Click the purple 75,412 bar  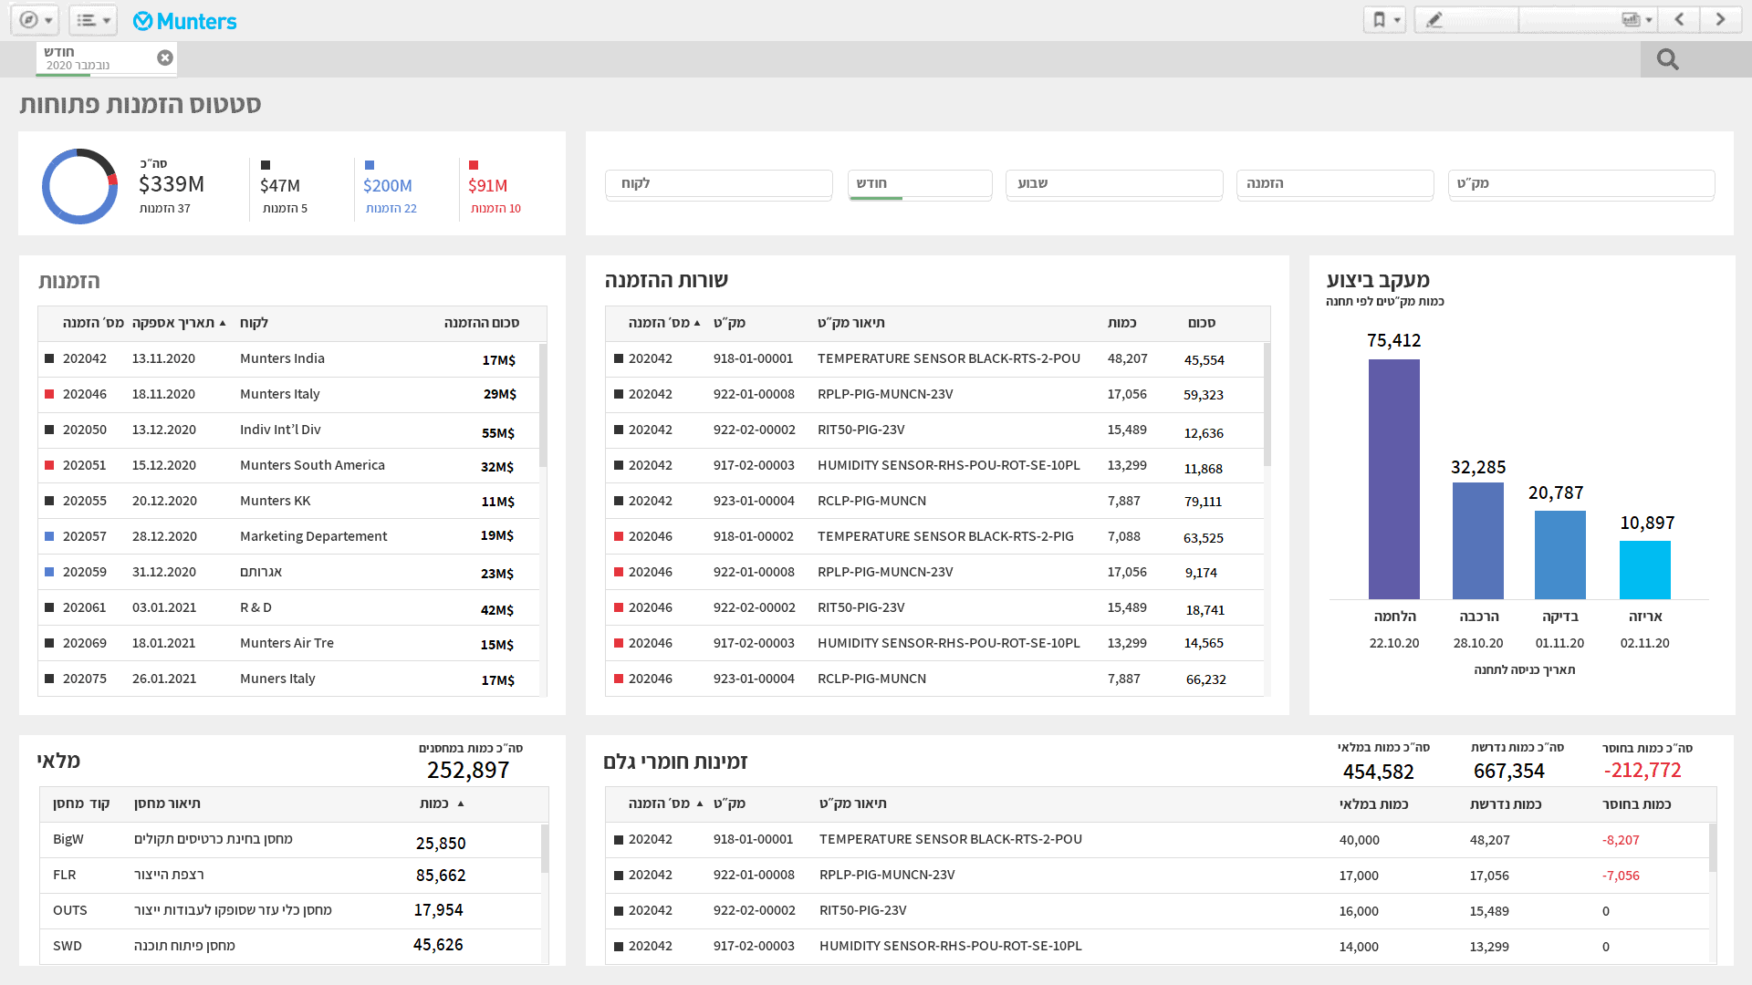pyautogui.click(x=1393, y=479)
